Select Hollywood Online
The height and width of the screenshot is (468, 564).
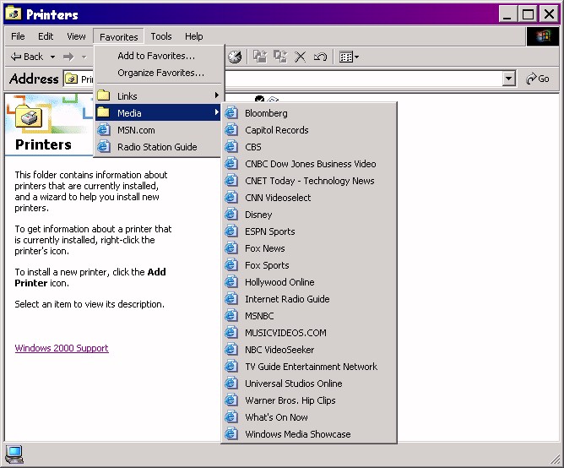(x=309, y=282)
